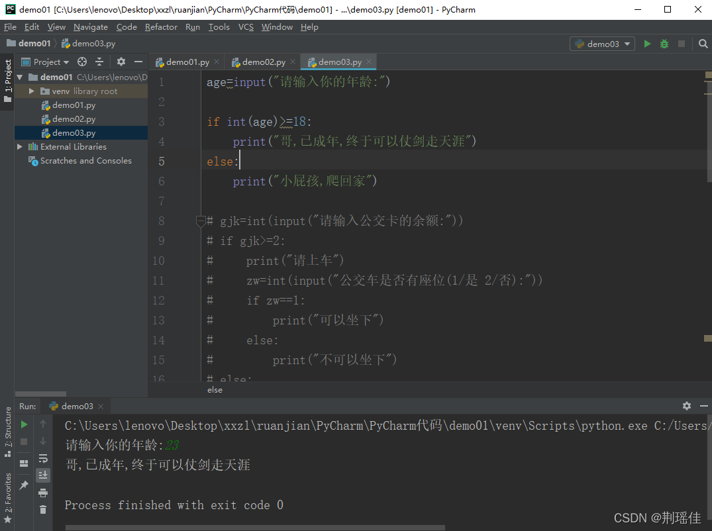Toggle scroll-to-end in the Run console
This screenshot has height=531, width=712.
click(x=42, y=475)
